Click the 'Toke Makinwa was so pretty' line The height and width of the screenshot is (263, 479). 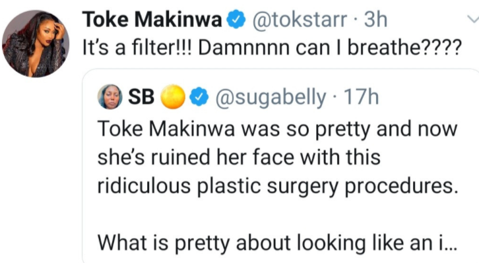coord(277,129)
